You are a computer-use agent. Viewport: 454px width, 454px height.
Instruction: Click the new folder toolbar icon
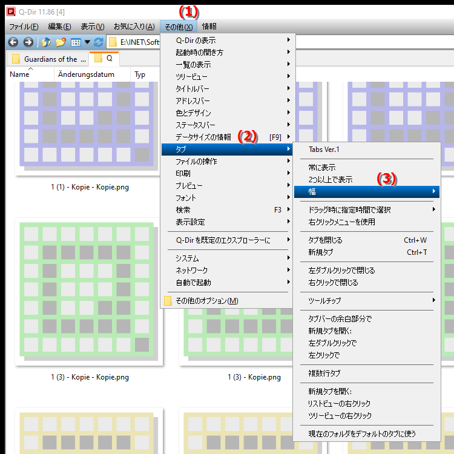61,42
